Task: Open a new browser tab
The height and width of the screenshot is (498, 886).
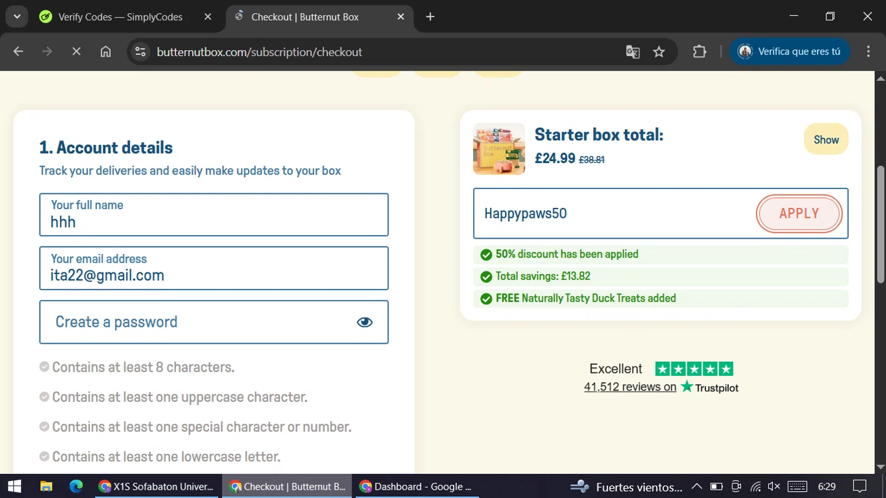Action: (430, 17)
